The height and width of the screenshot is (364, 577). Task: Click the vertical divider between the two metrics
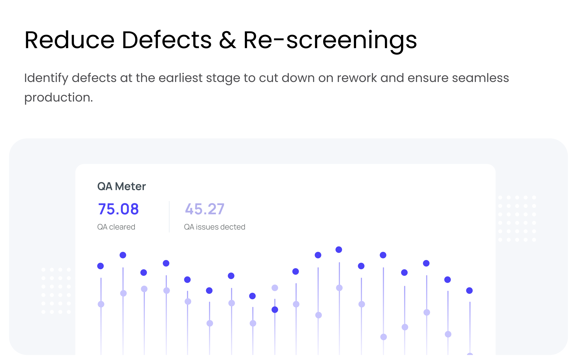coord(169,217)
